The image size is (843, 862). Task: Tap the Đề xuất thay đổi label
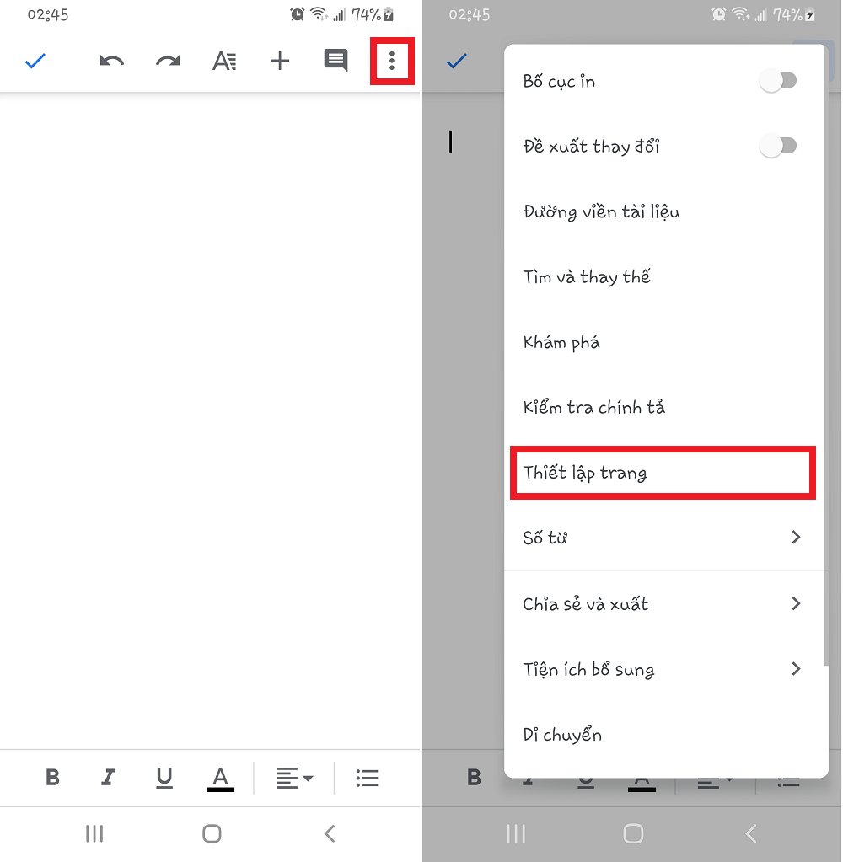(591, 147)
